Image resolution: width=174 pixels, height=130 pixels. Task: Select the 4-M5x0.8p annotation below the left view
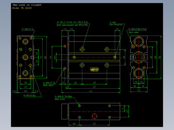click(x=29, y=95)
